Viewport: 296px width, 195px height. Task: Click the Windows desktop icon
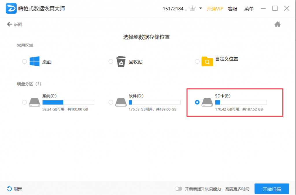click(x=35, y=61)
